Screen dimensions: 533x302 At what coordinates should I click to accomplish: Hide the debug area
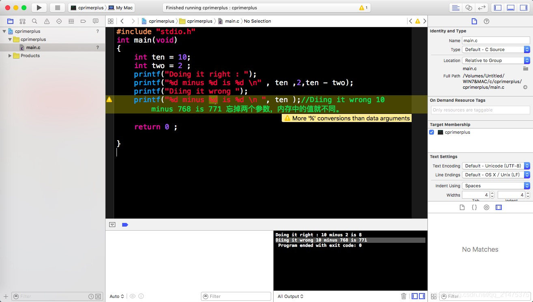(x=511, y=8)
